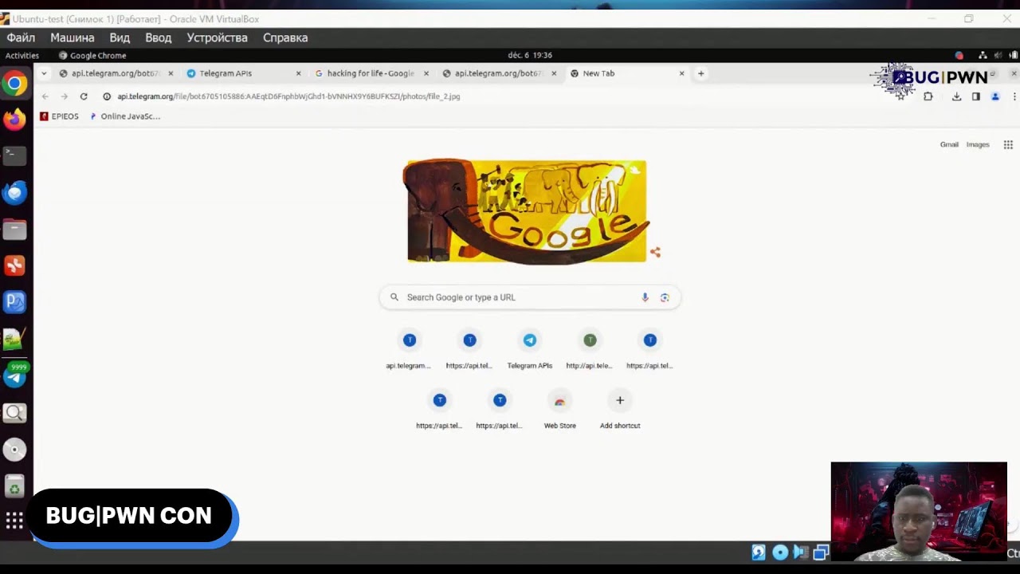
Task: Click Add shortcut tile
Action: (x=620, y=410)
